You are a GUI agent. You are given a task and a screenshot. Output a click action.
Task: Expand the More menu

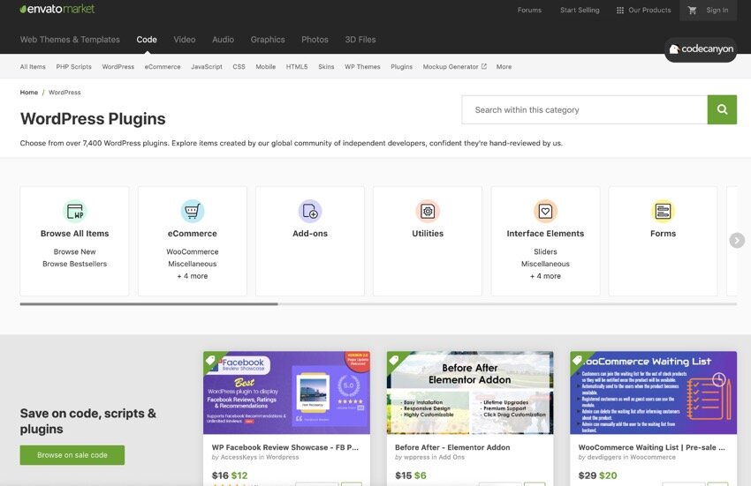coord(504,66)
